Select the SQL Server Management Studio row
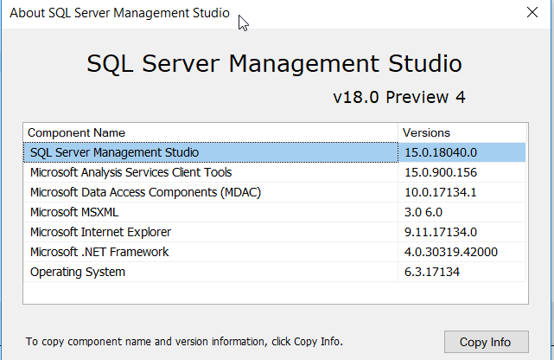 click(x=115, y=152)
